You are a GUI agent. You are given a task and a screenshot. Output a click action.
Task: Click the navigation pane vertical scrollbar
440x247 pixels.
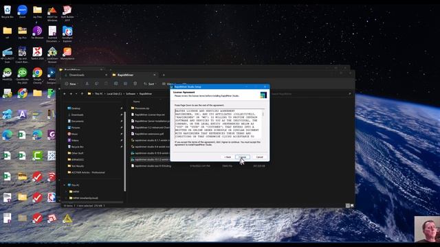125,151
